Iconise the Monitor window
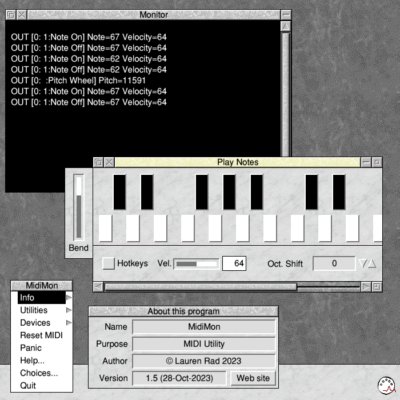This screenshot has width=400, height=400. point(286,15)
